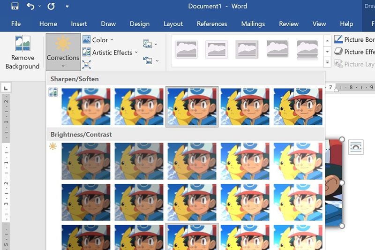
Task: Click the top-right picture resize handle
Action: pyautogui.click(x=342, y=139)
